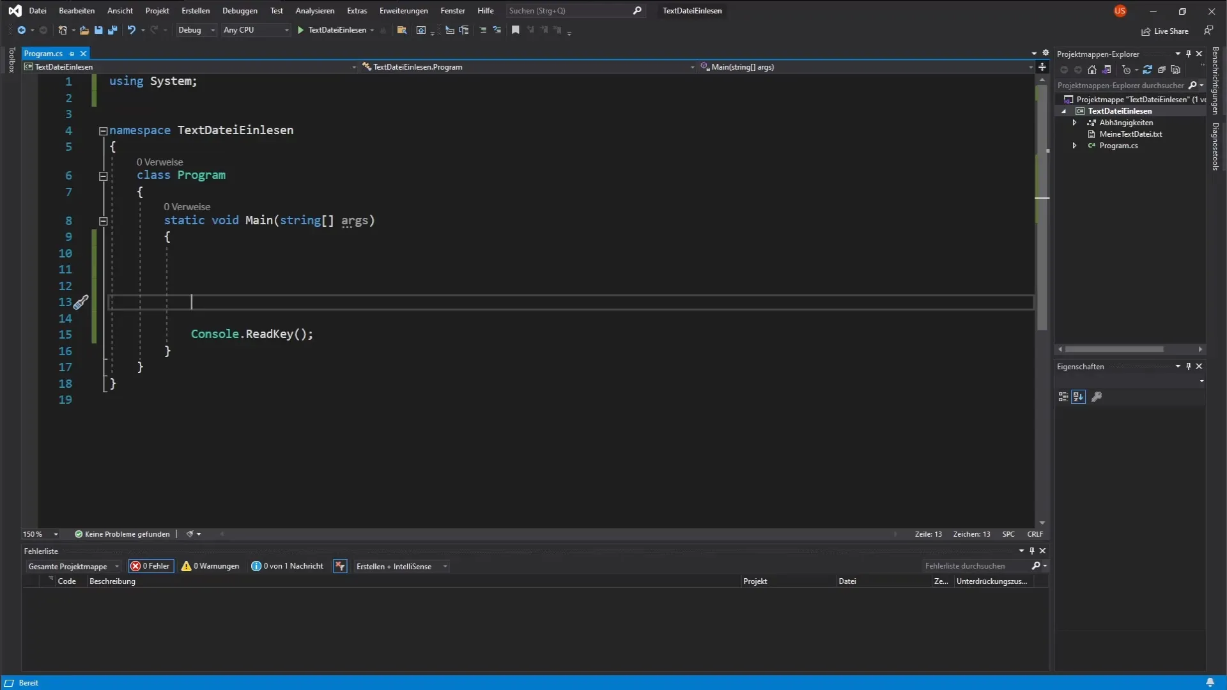Image resolution: width=1227 pixels, height=690 pixels.
Task: Open the Datei menu
Action: [38, 11]
